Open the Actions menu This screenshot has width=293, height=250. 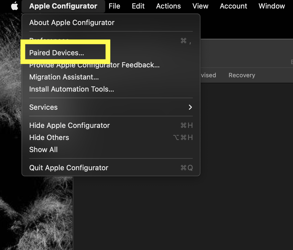click(x=168, y=6)
